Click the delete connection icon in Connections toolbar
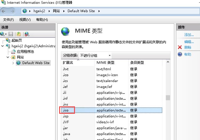Screen dimensions: 200x140 pos(27,34)
